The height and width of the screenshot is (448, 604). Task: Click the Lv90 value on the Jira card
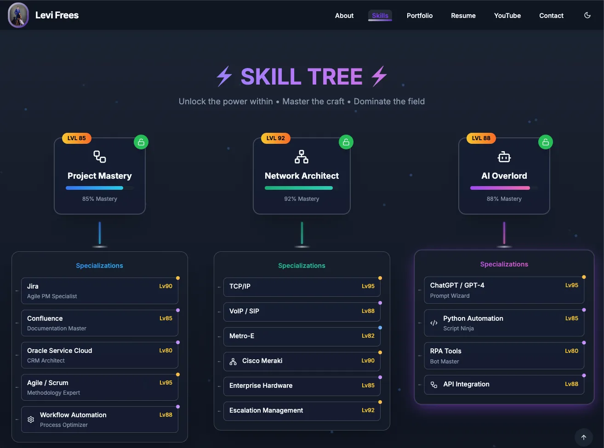click(x=166, y=286)
